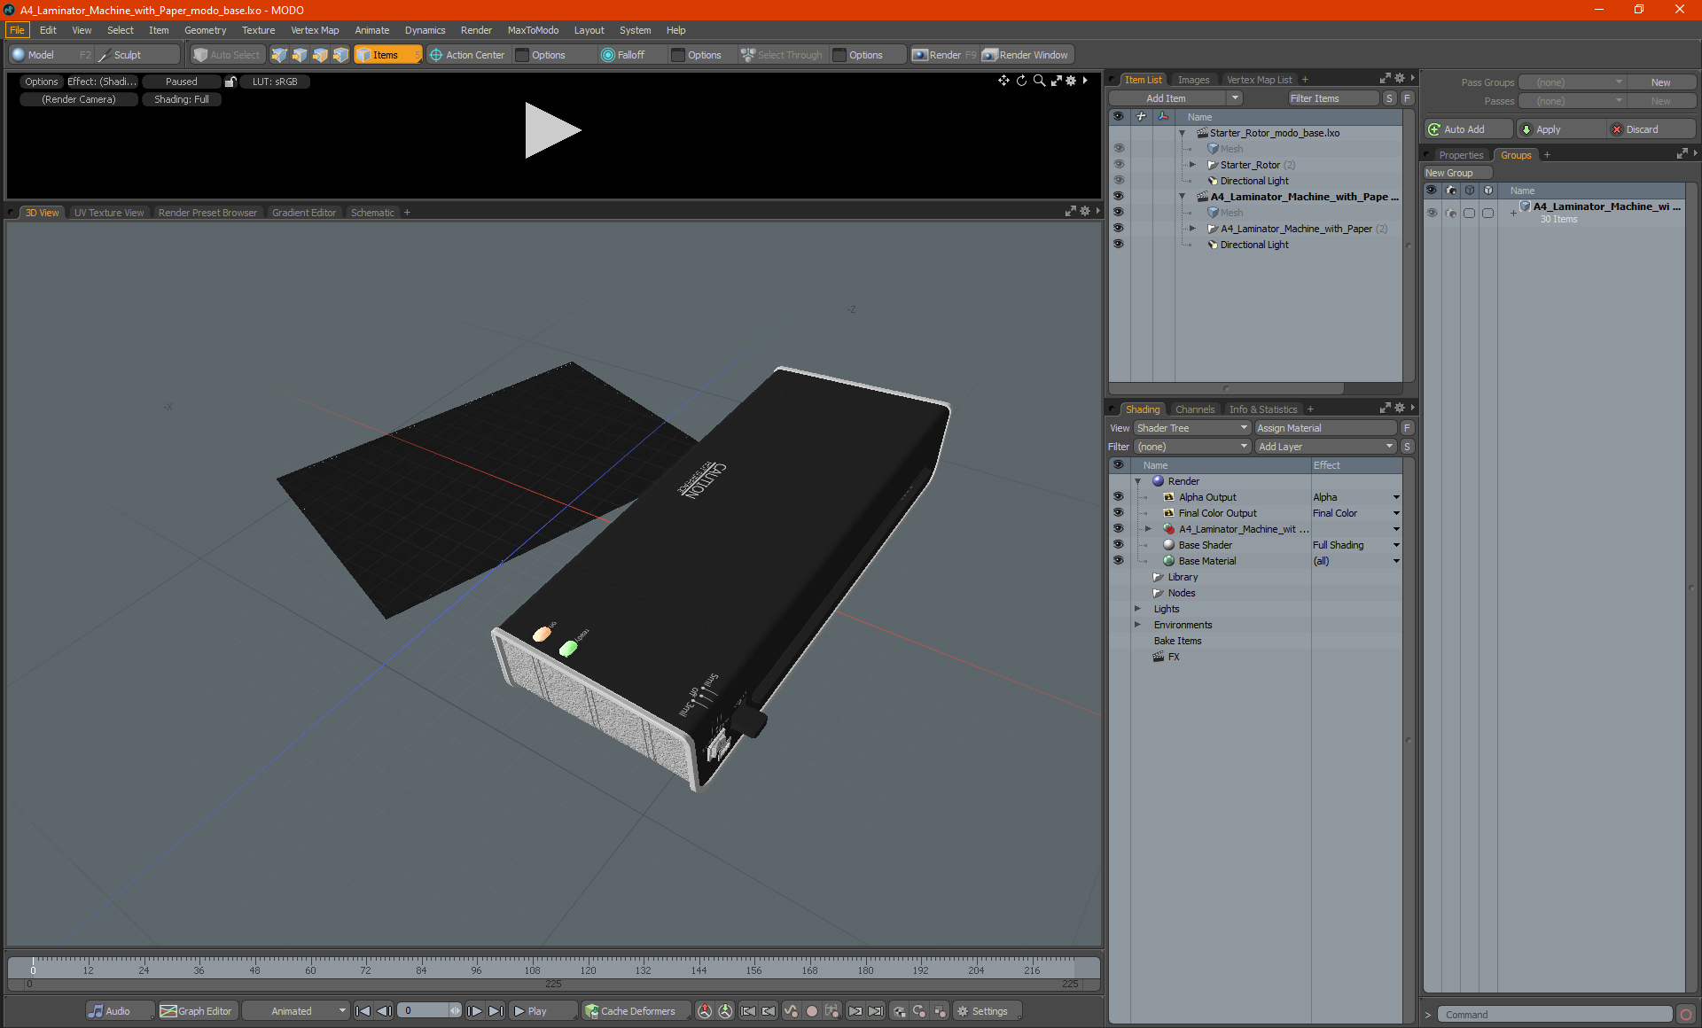The width and height of the screenshot is (1702, 1028).
Task: Start the preview render play button
Action: tap(552, 130)
